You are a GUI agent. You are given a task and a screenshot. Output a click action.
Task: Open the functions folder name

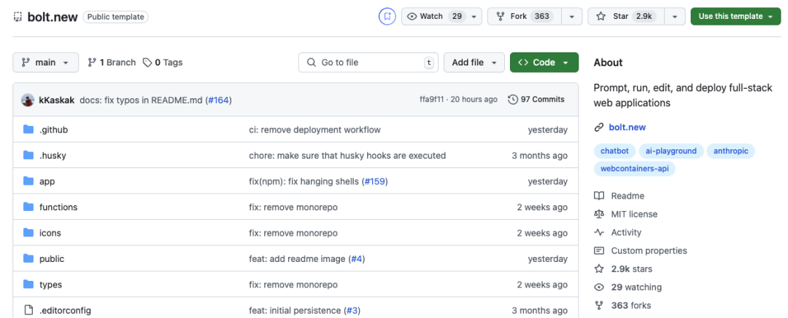(x=58, y=207)
